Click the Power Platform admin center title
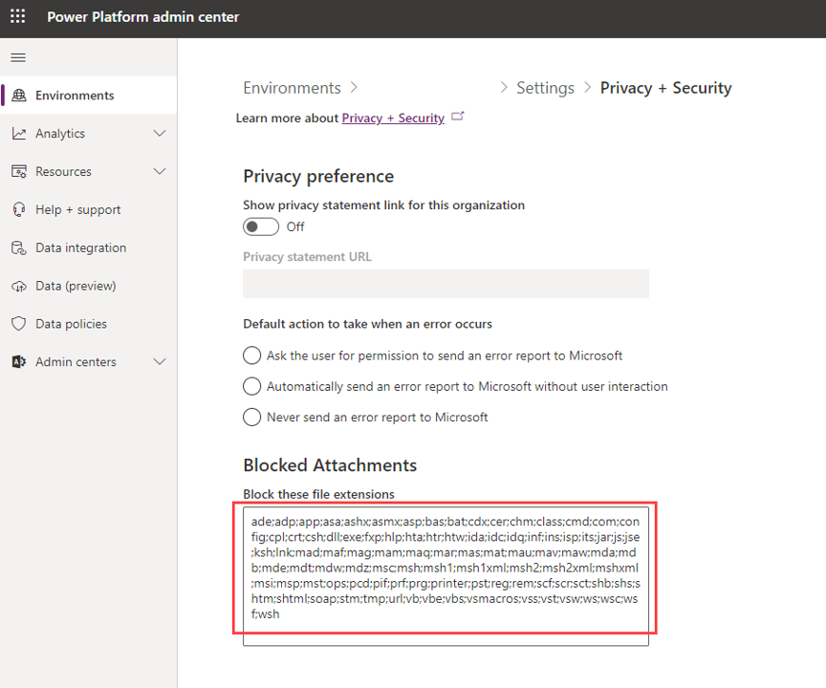Image resolution: width=826 pixels, height=688 pixels. coord(142,17)
